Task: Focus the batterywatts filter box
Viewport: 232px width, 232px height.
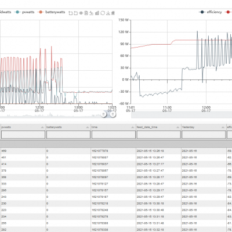Action: 68,135
